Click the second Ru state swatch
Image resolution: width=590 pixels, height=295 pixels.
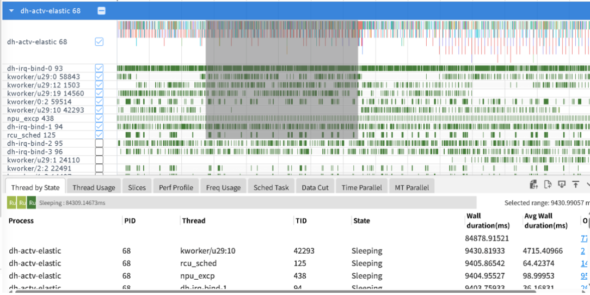tap(21, 203)
